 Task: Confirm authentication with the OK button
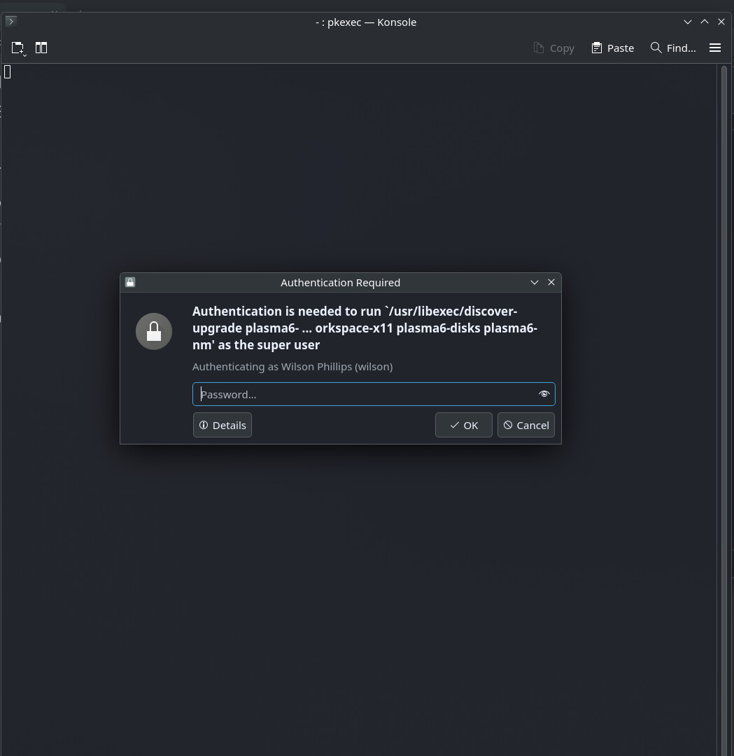click(463, 425)
